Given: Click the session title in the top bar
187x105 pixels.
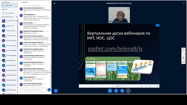Looking at the screenshot, I should 119,3.
